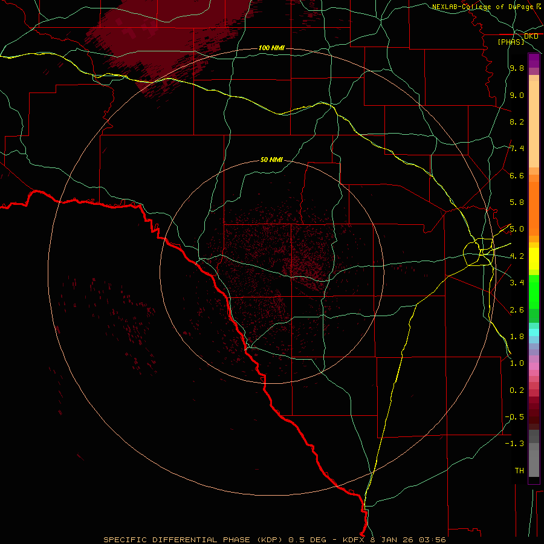The image size is (544, 544).
Task: Click the DKD label above the legend
Action: point(531,36)
